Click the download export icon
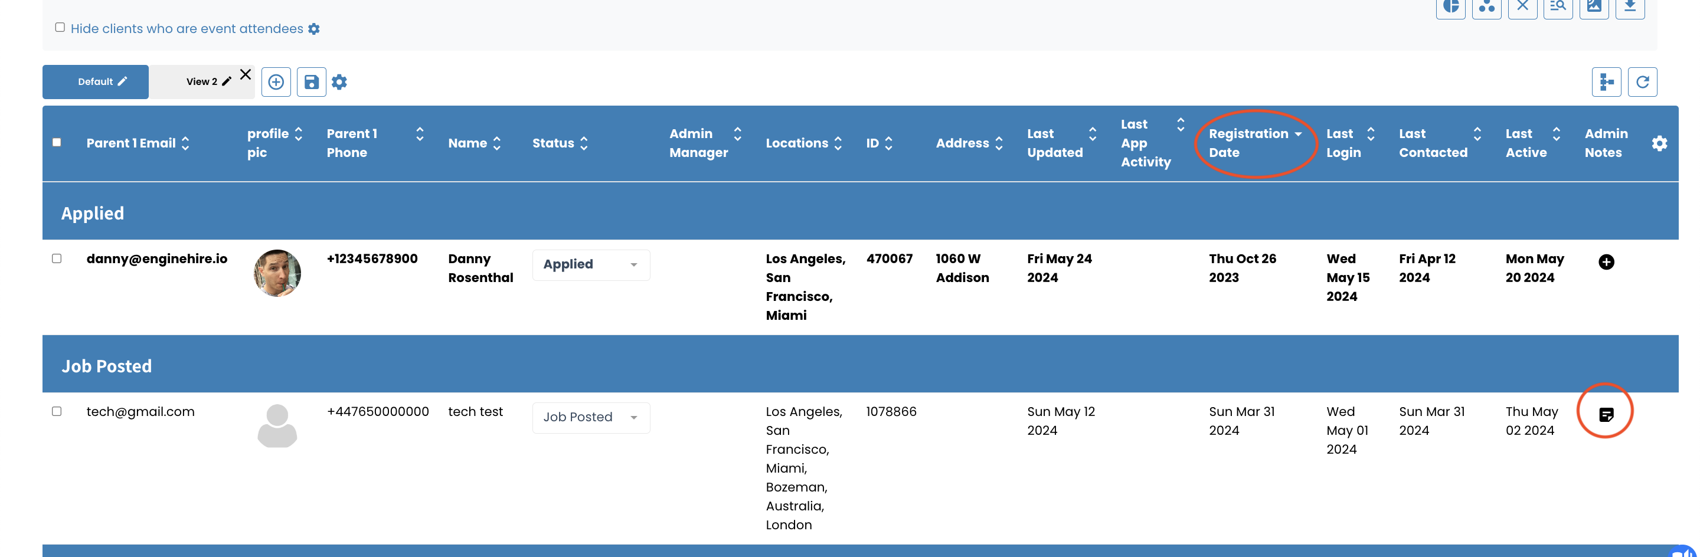1700x557 pixels. click(1629, 7)
